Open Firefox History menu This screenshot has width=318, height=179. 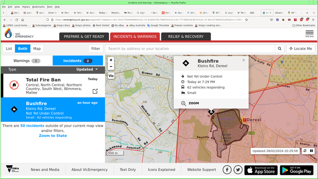click(x=26, y=7)
